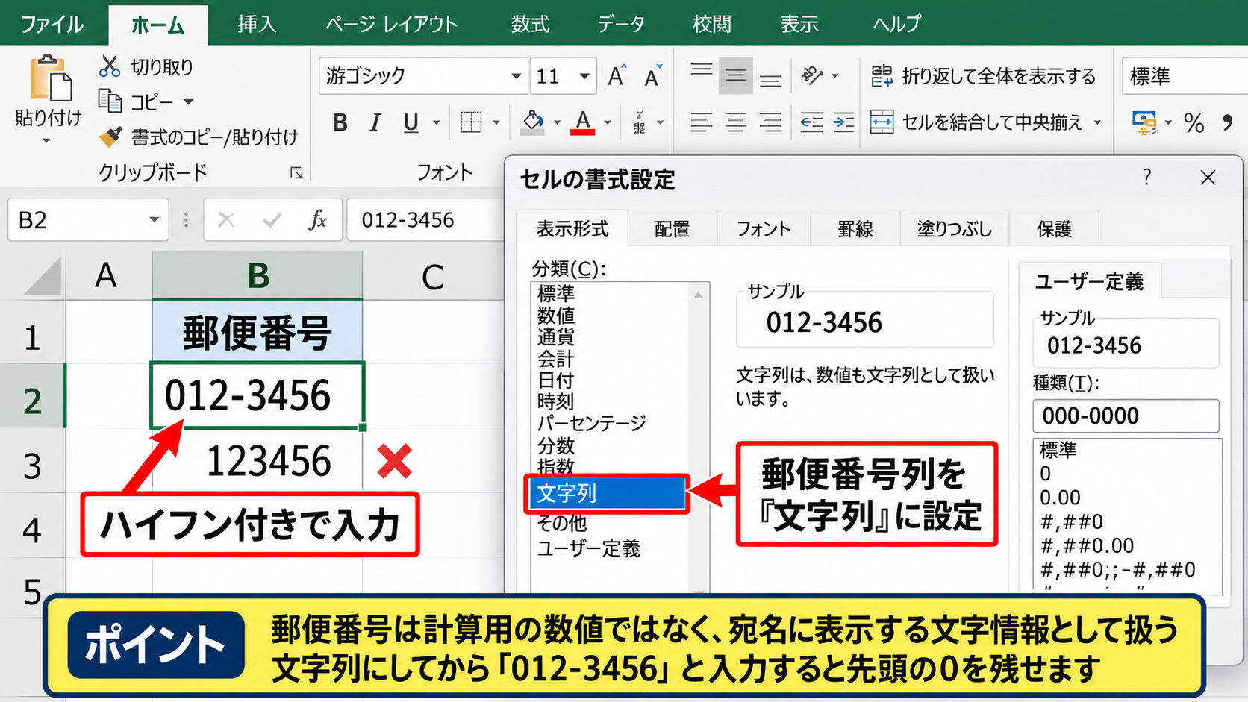1248x702 pixels.
Task: Decrease font size with smaller A
Action: pyautogui.click(x=653, y=75)
